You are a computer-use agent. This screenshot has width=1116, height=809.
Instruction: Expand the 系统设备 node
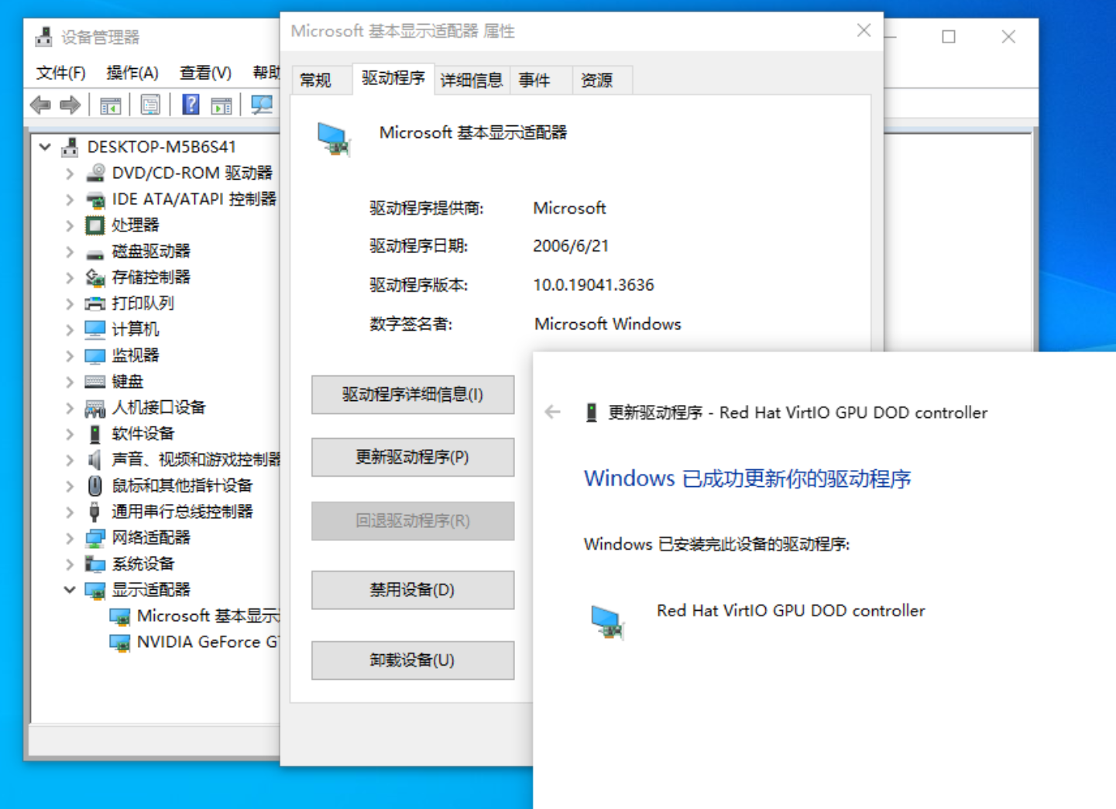coord(70,564)
